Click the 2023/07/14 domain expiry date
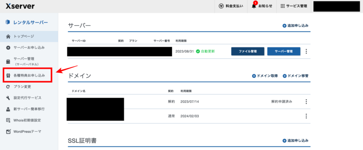 click(190, 102)
